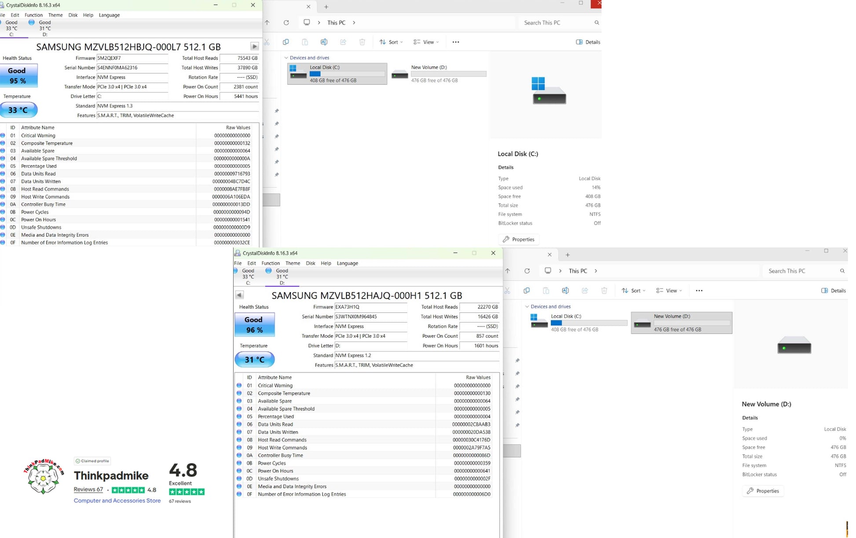The width and height of the screenshot is (856, 538).
Task: Click next disk arrow in top CrystalDiskInfo
Action: [x=254, y=46]
